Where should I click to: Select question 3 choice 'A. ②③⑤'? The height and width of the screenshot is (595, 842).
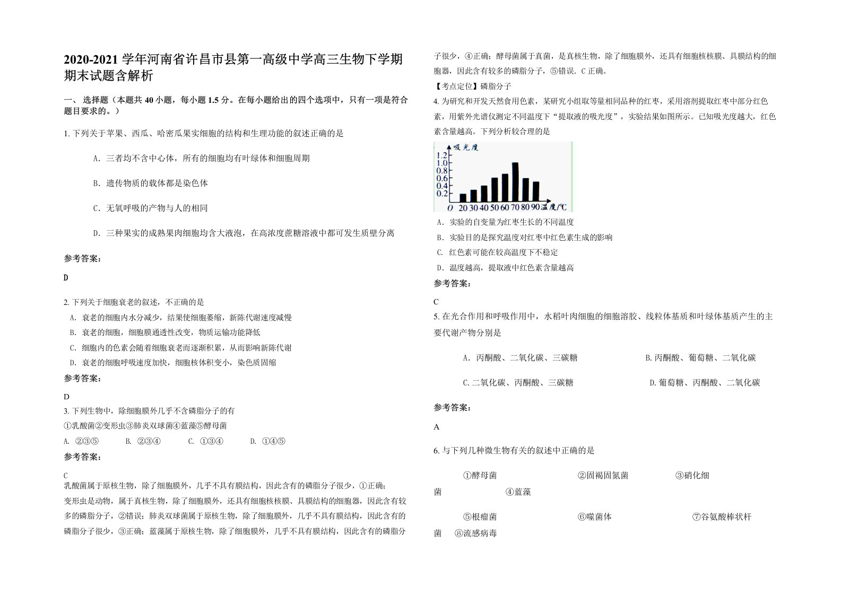coord(81,441)
